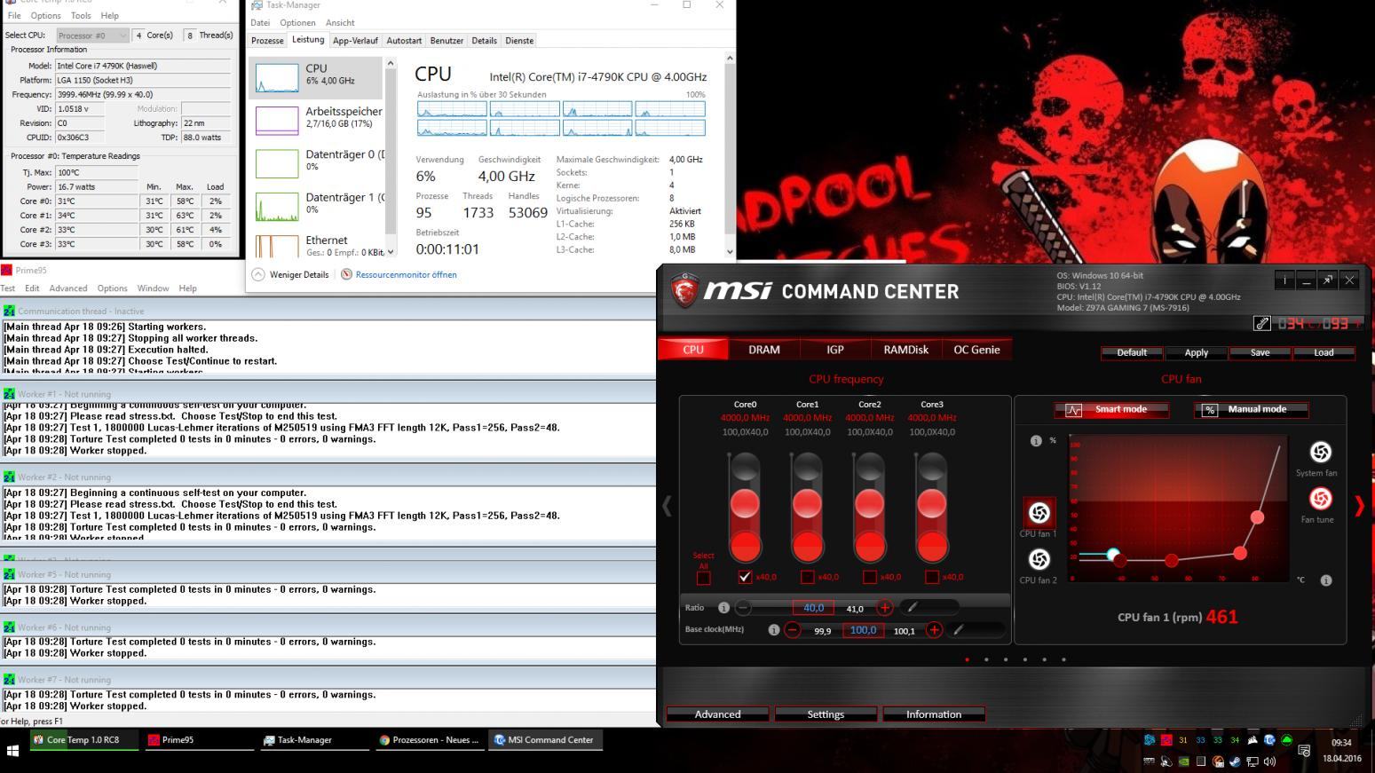
Task: Check the Core1 x40,0 checkbox
Action: (x=807, y=577)
